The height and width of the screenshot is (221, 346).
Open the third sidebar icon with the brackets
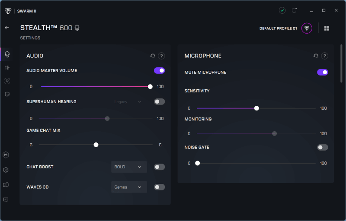(7, 81)
